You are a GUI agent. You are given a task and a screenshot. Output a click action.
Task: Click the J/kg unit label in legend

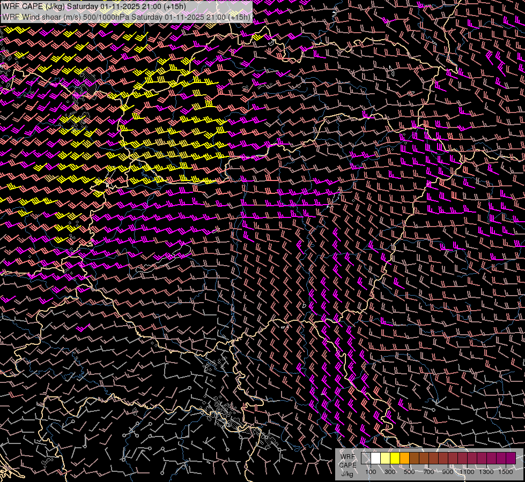tap(347, 473)
